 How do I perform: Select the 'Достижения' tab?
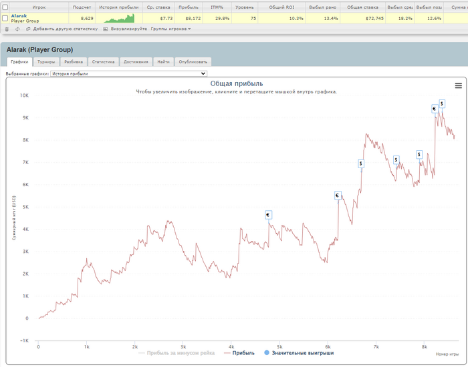136,61
